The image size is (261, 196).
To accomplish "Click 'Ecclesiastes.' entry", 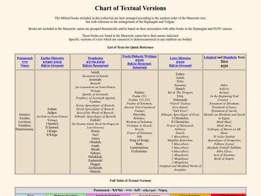I will tap(140, 151).
